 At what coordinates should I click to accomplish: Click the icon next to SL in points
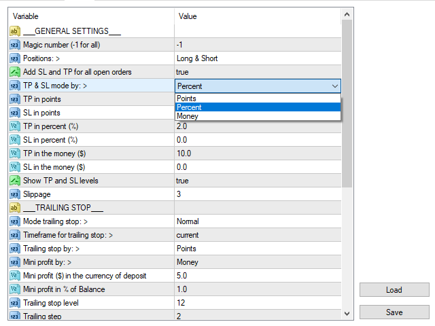pos(15,113)
